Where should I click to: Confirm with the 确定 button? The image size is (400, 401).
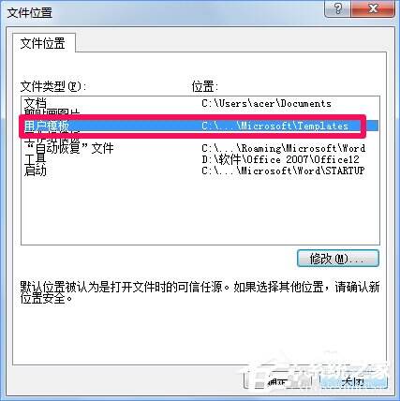pos(278,381)
